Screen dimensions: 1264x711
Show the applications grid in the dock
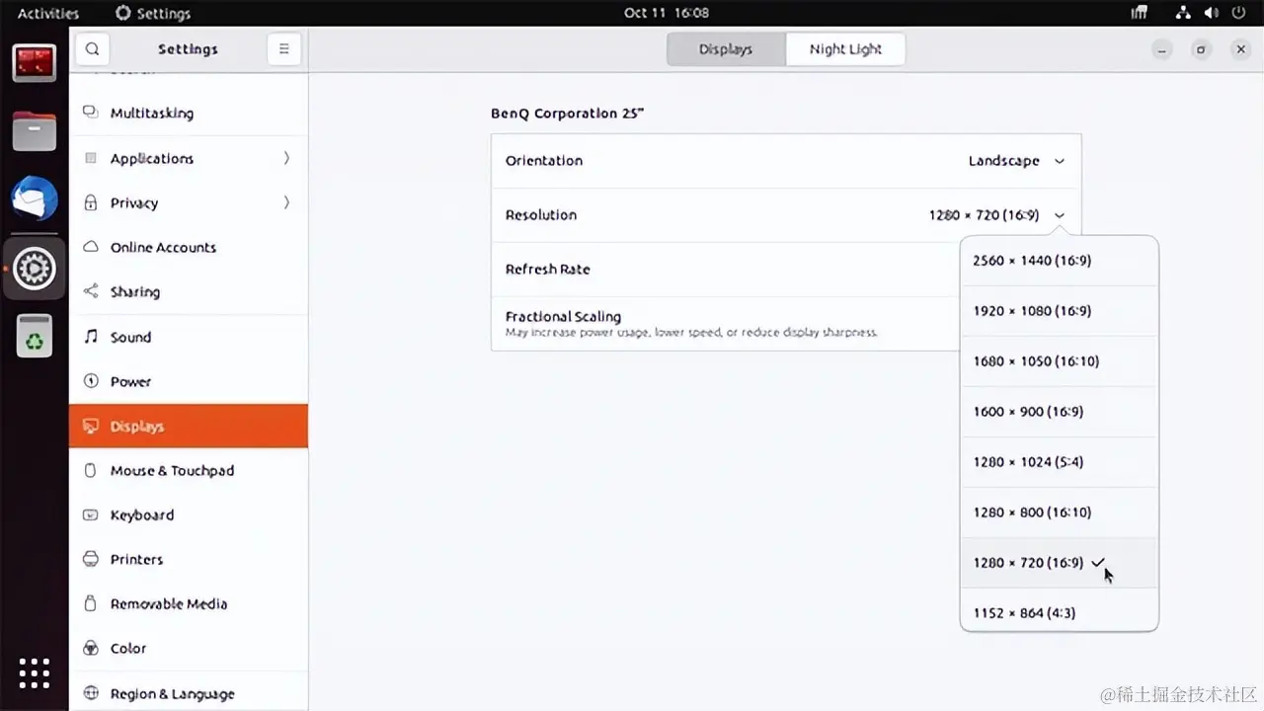click(35, 672)
